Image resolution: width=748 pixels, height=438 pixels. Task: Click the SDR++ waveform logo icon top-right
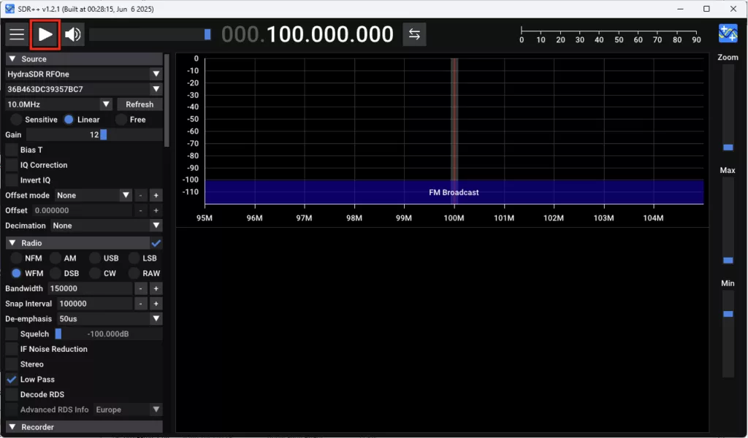point(727,32)
